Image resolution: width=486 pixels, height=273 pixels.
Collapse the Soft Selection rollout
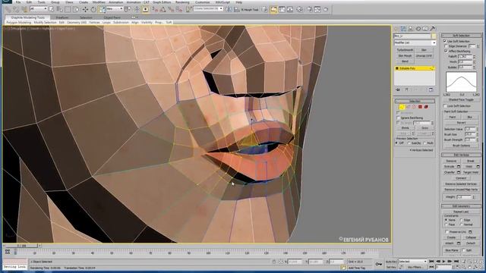click(461, 36)
